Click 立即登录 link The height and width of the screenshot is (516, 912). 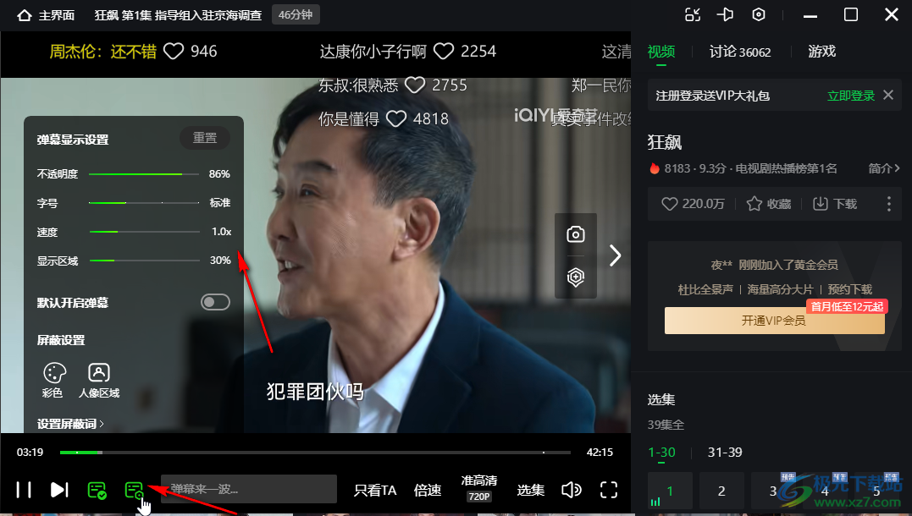[x=851, y=96]
